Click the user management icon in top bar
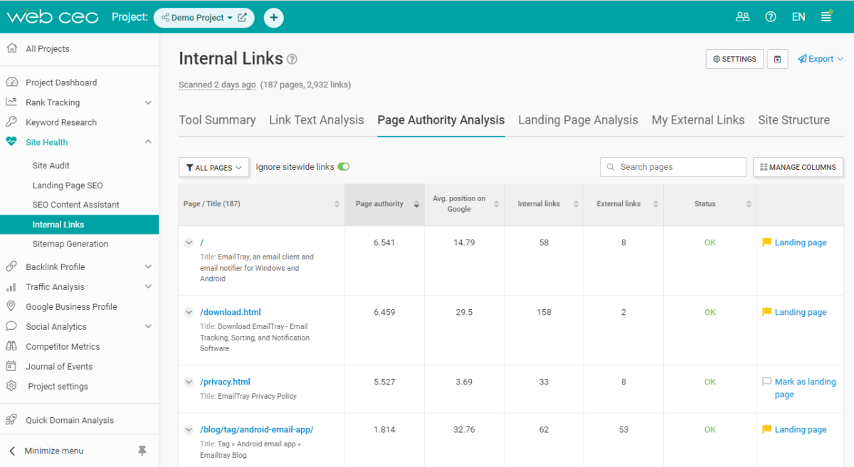This screenshot has height=467, width=854. click(743, 16)
